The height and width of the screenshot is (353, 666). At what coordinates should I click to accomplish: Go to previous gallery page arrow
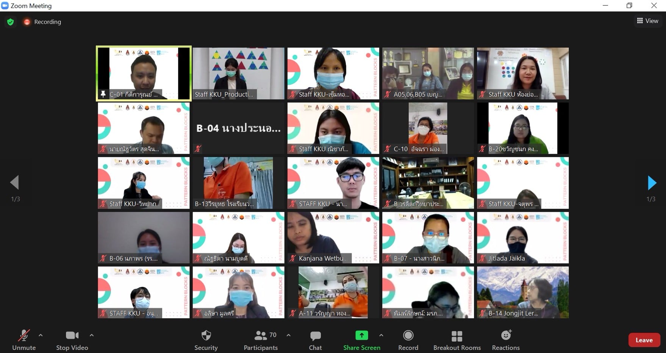pyautogui.click(x=15, y=182)
